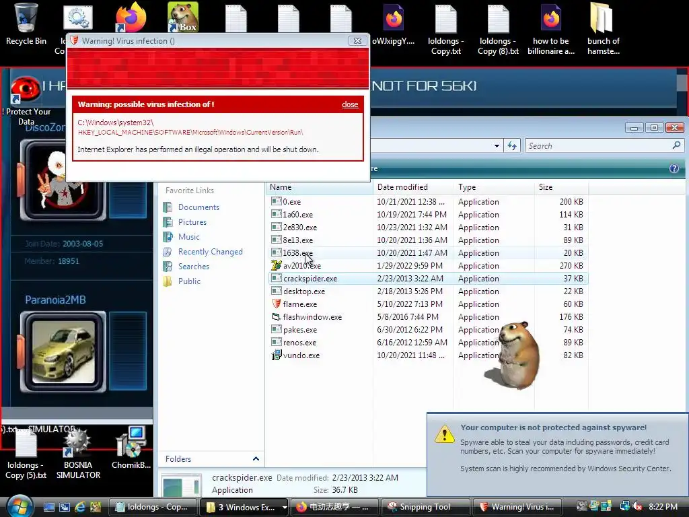689x517 pixels.
Task: Open the Firefox desktop shortcut
Action: click(131, 18)
